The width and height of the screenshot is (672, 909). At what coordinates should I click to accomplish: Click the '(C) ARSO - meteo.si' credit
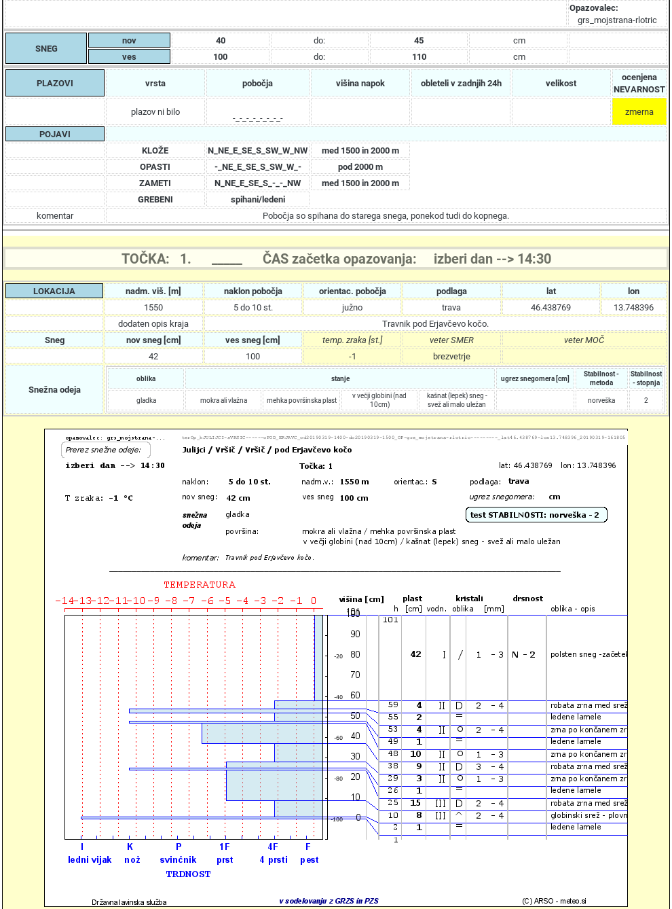click(555, 901)
